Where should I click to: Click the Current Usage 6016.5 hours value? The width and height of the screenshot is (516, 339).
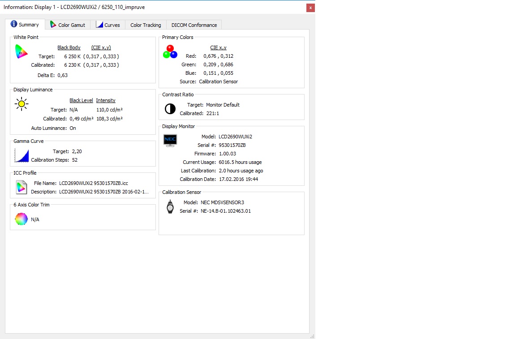coord(240,162)
